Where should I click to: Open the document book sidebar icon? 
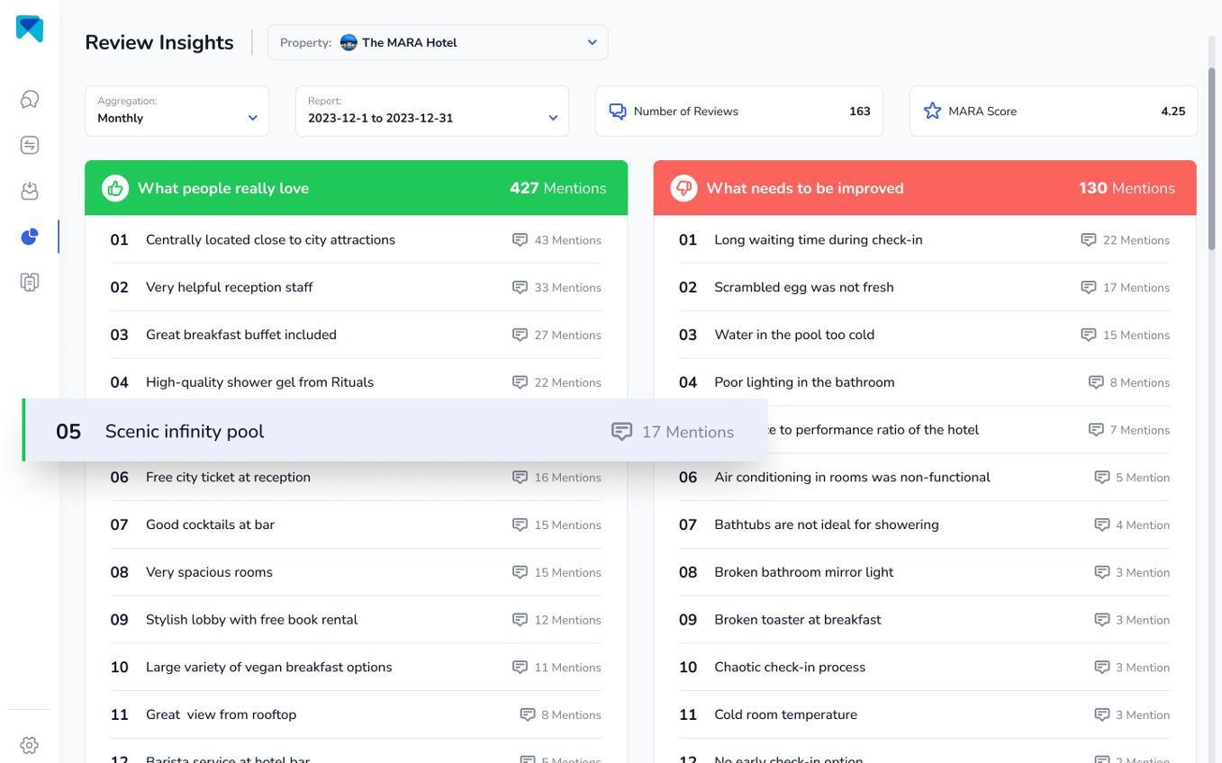[x=30, y=283]
